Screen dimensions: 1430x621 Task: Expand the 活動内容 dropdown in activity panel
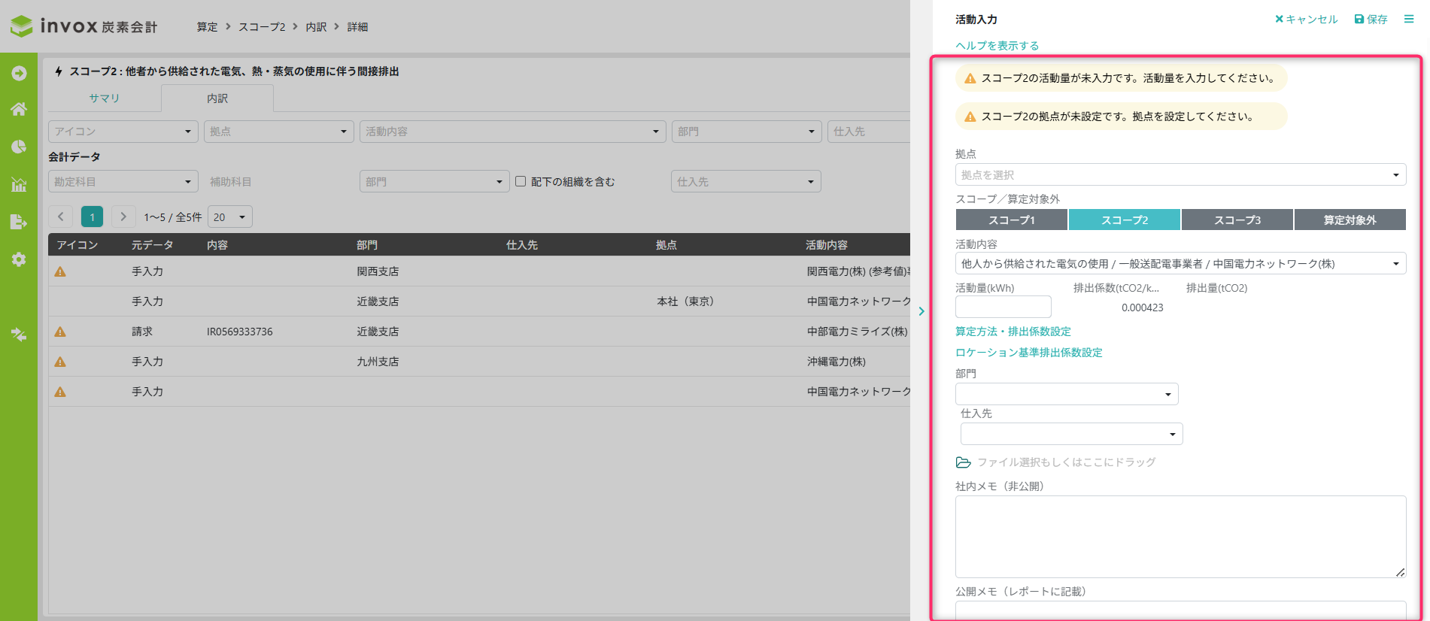pos(1180,264)
